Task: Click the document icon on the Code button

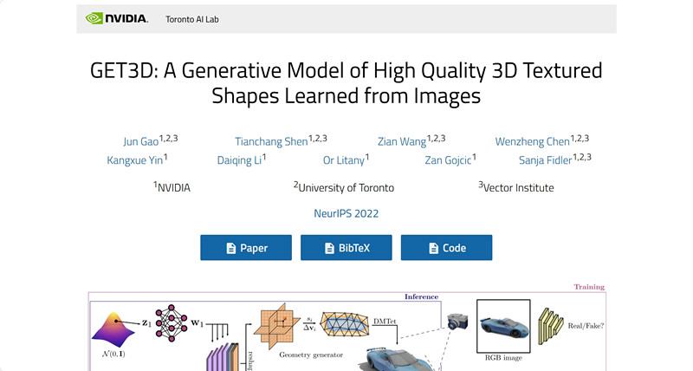Action: pyautogui.click(x=434, y=248)
